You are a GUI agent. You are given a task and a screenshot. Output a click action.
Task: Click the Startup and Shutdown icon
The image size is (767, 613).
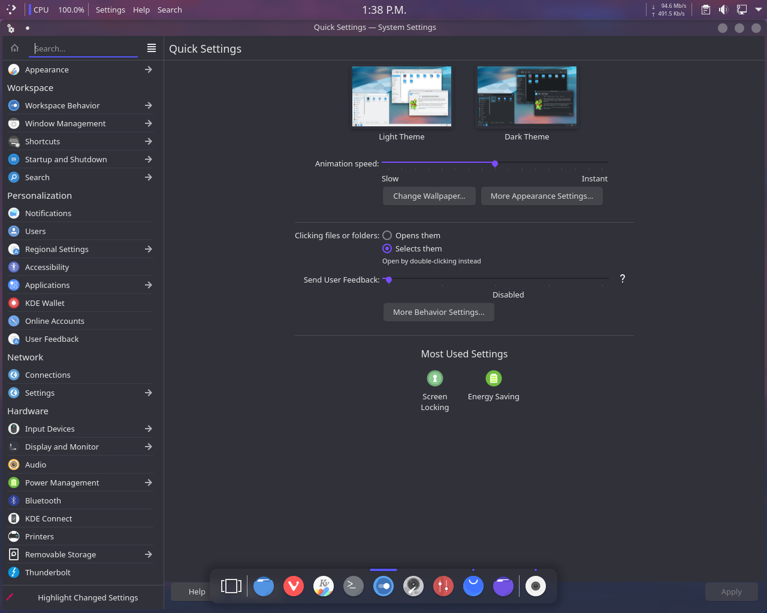[14, 159]
